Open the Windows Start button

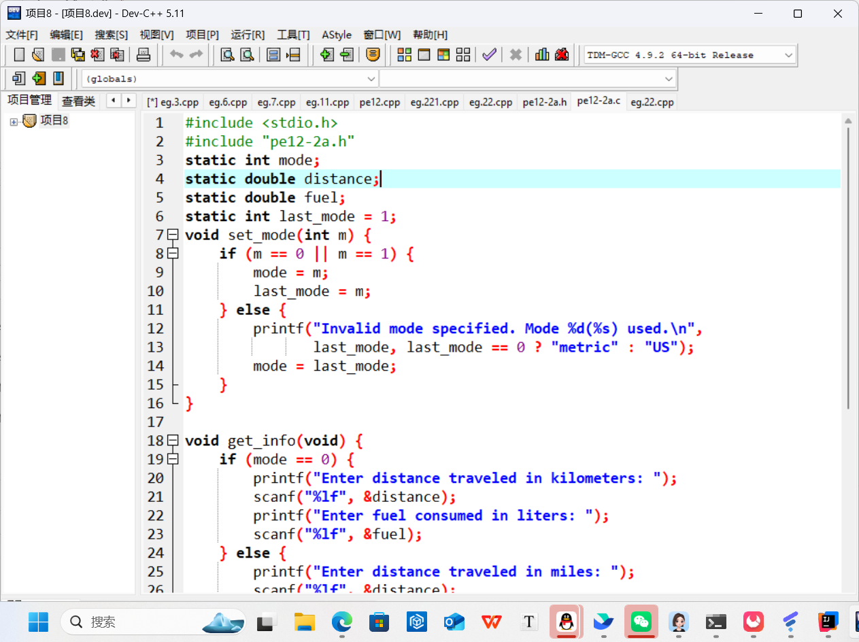(39, 622)
